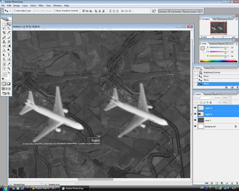Jump to ImageReady button in toolbox
The image size is (239, 191).
pyautogui.click(x=6, y=93)
